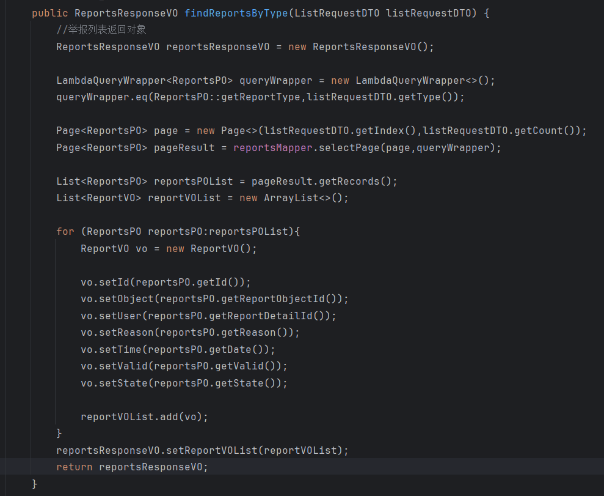The height and width of the screenshot is (496, 604).
Task: Click the getDate() call
Action: pos(236,349)
